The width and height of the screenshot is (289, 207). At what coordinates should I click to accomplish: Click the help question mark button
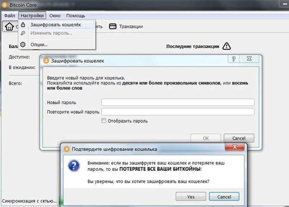[234, 59]
